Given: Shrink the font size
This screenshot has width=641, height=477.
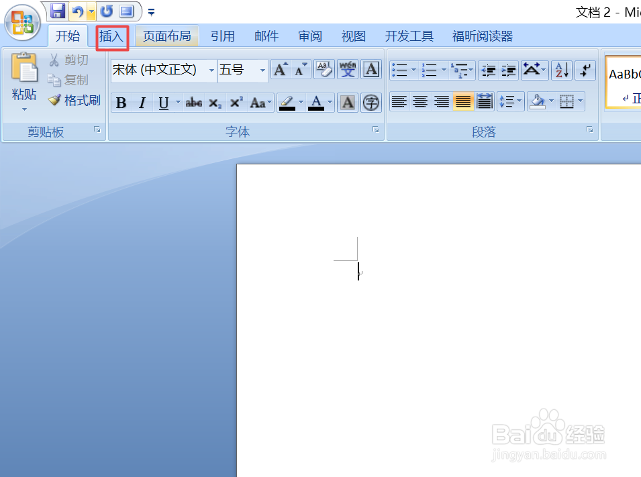Looking at the screenshot, I should click(301, 70).
